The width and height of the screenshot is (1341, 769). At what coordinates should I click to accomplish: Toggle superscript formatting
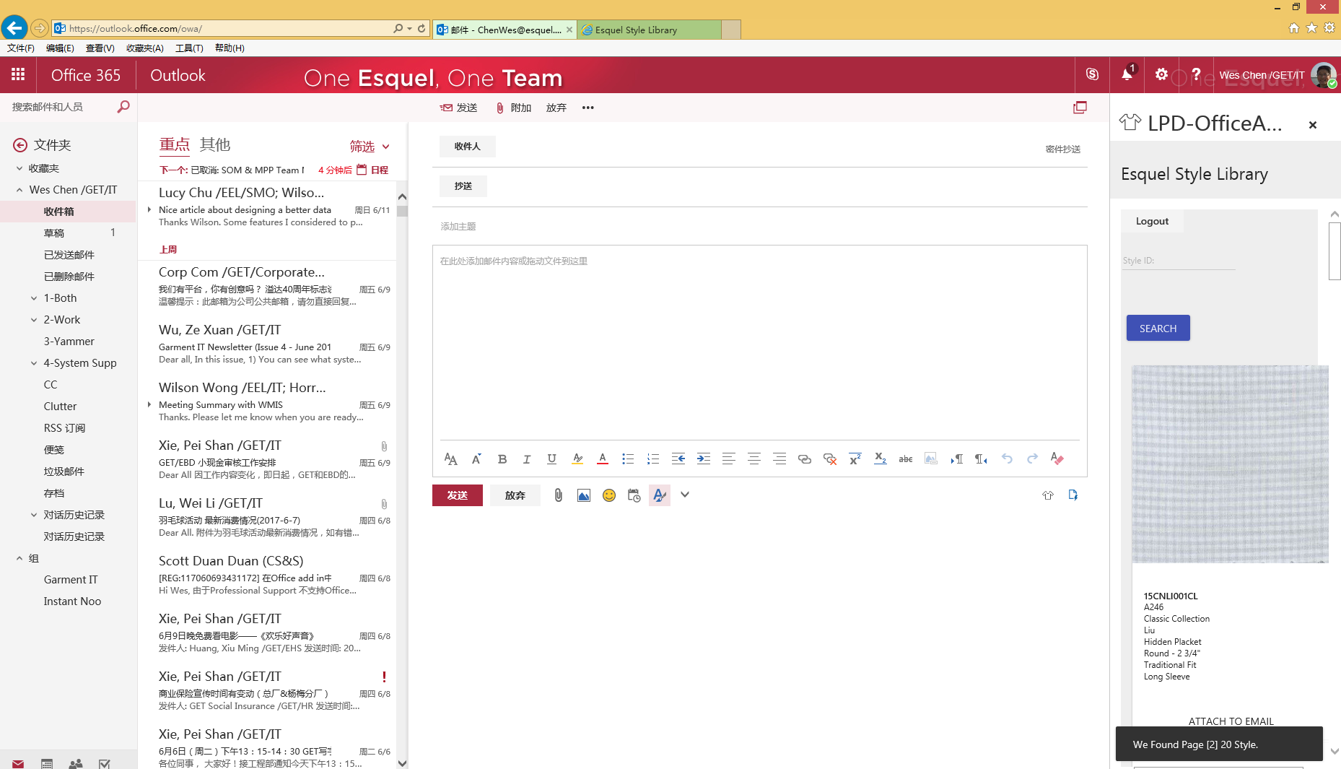(x=855, y=459)
